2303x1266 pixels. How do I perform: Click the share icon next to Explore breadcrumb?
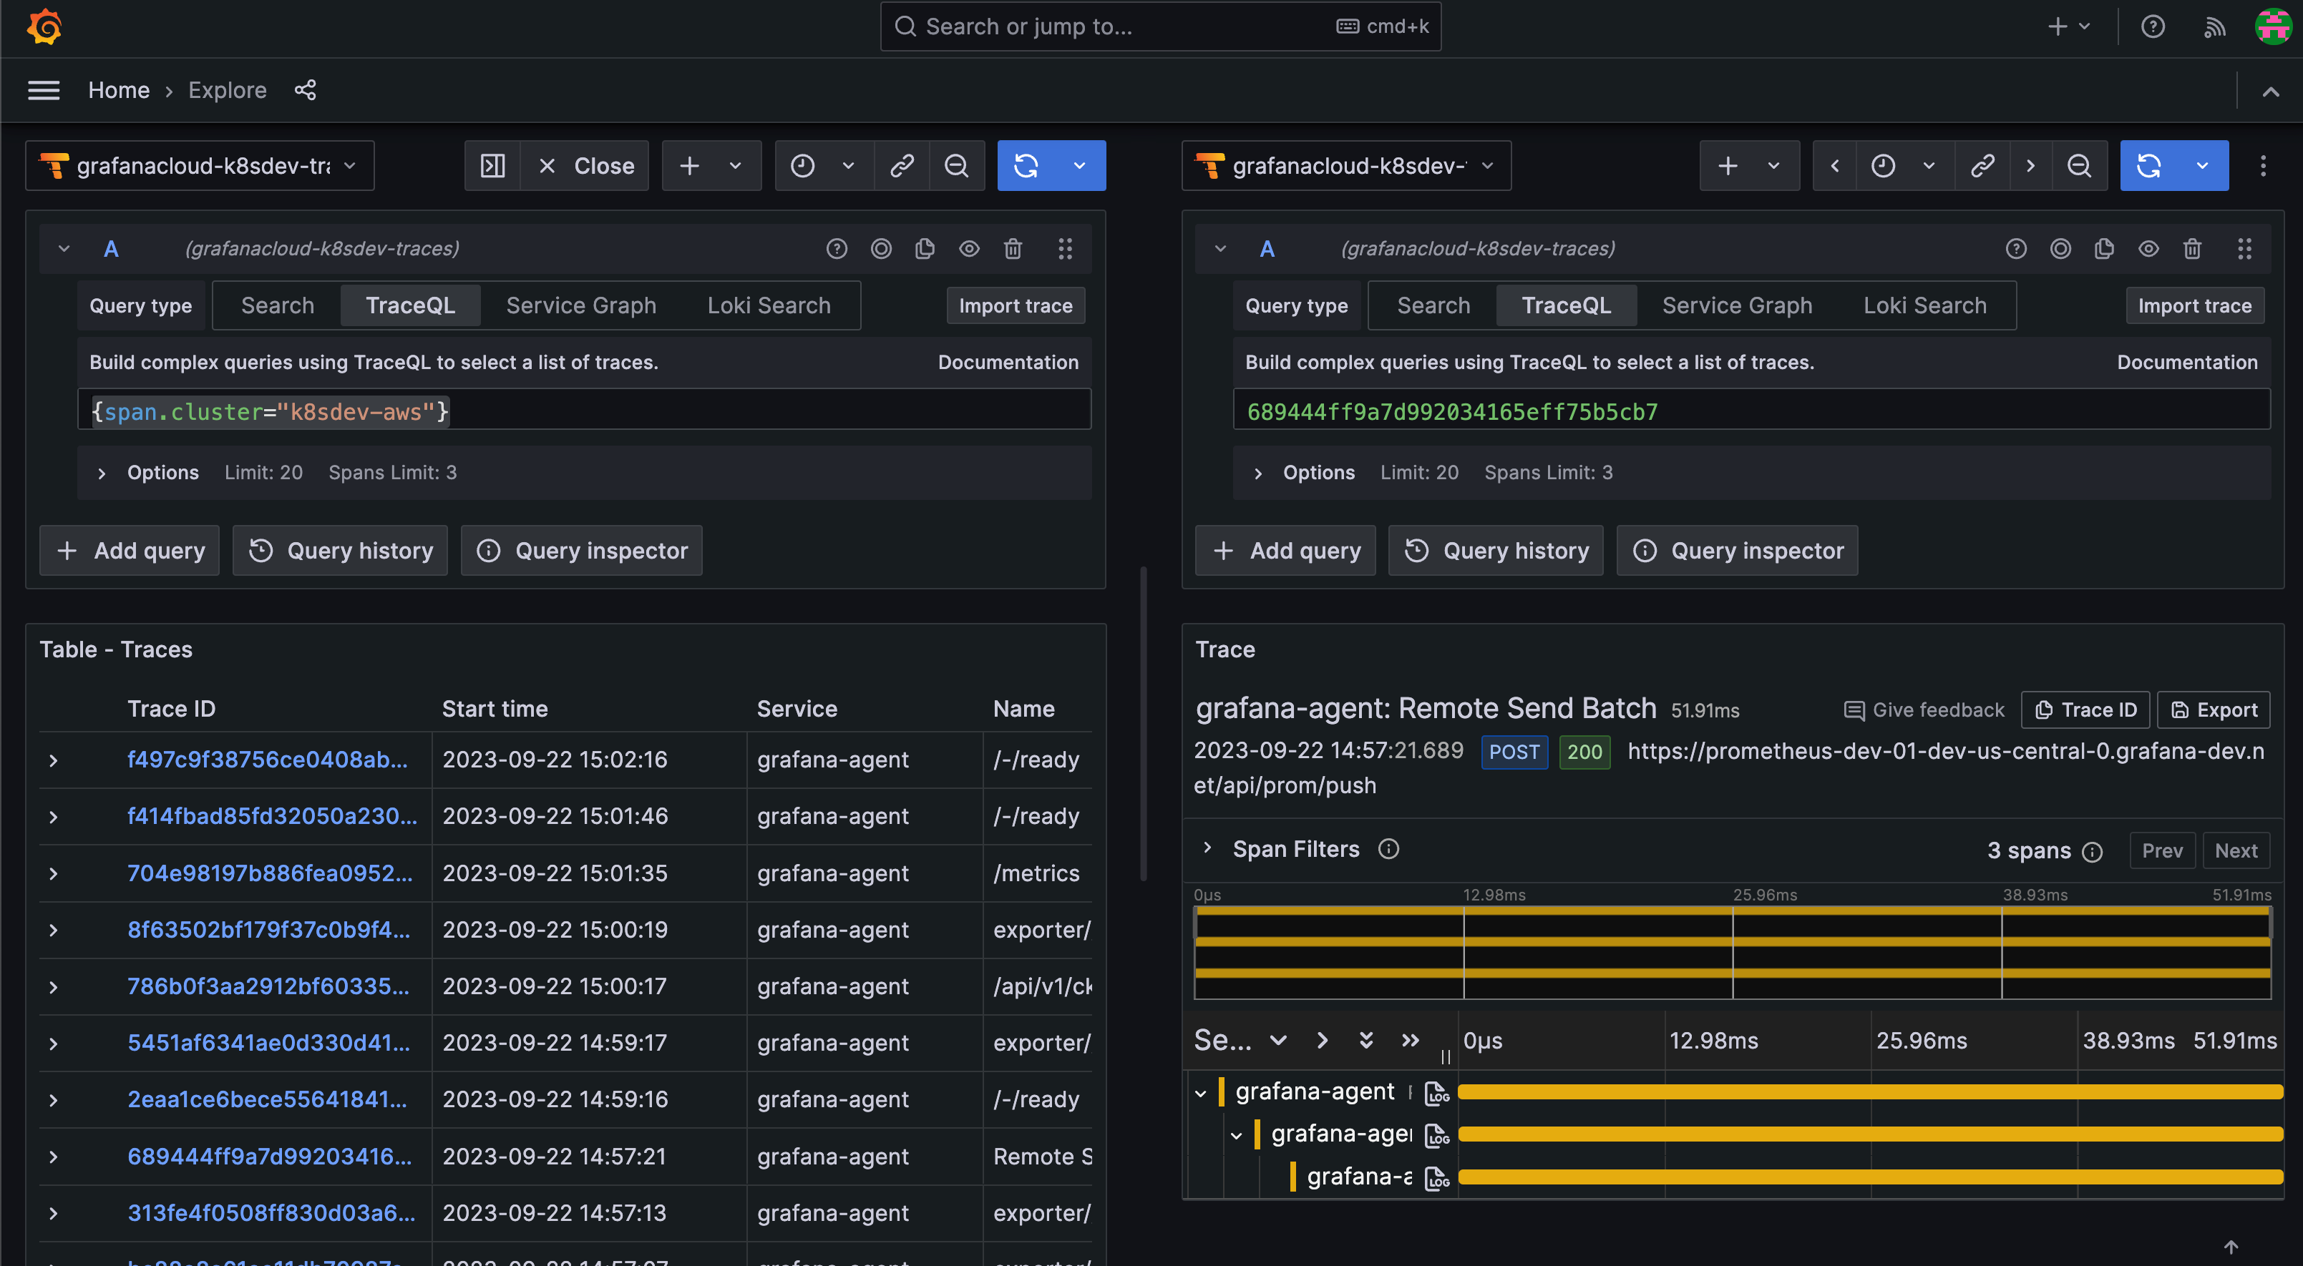[x=305, y=90]
